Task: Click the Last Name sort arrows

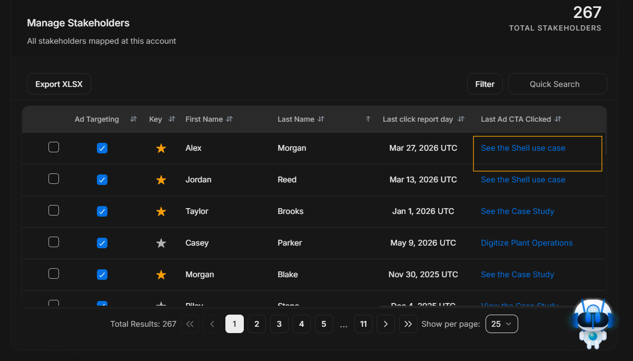Action: click(x=321, y=119)
